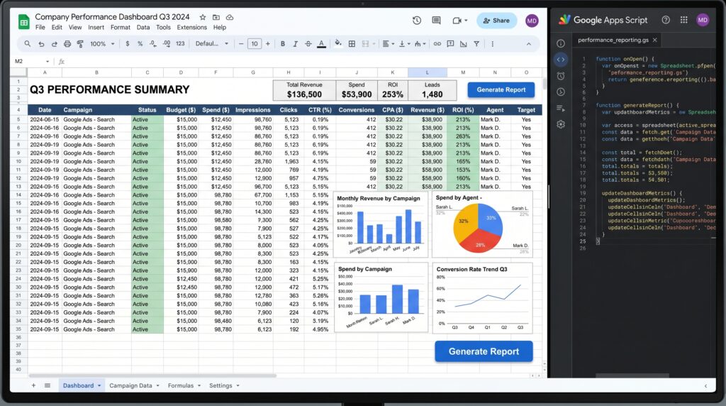The image size is (726, 406).
Task: Open the Extensions menu
Action: pos(191,28)
